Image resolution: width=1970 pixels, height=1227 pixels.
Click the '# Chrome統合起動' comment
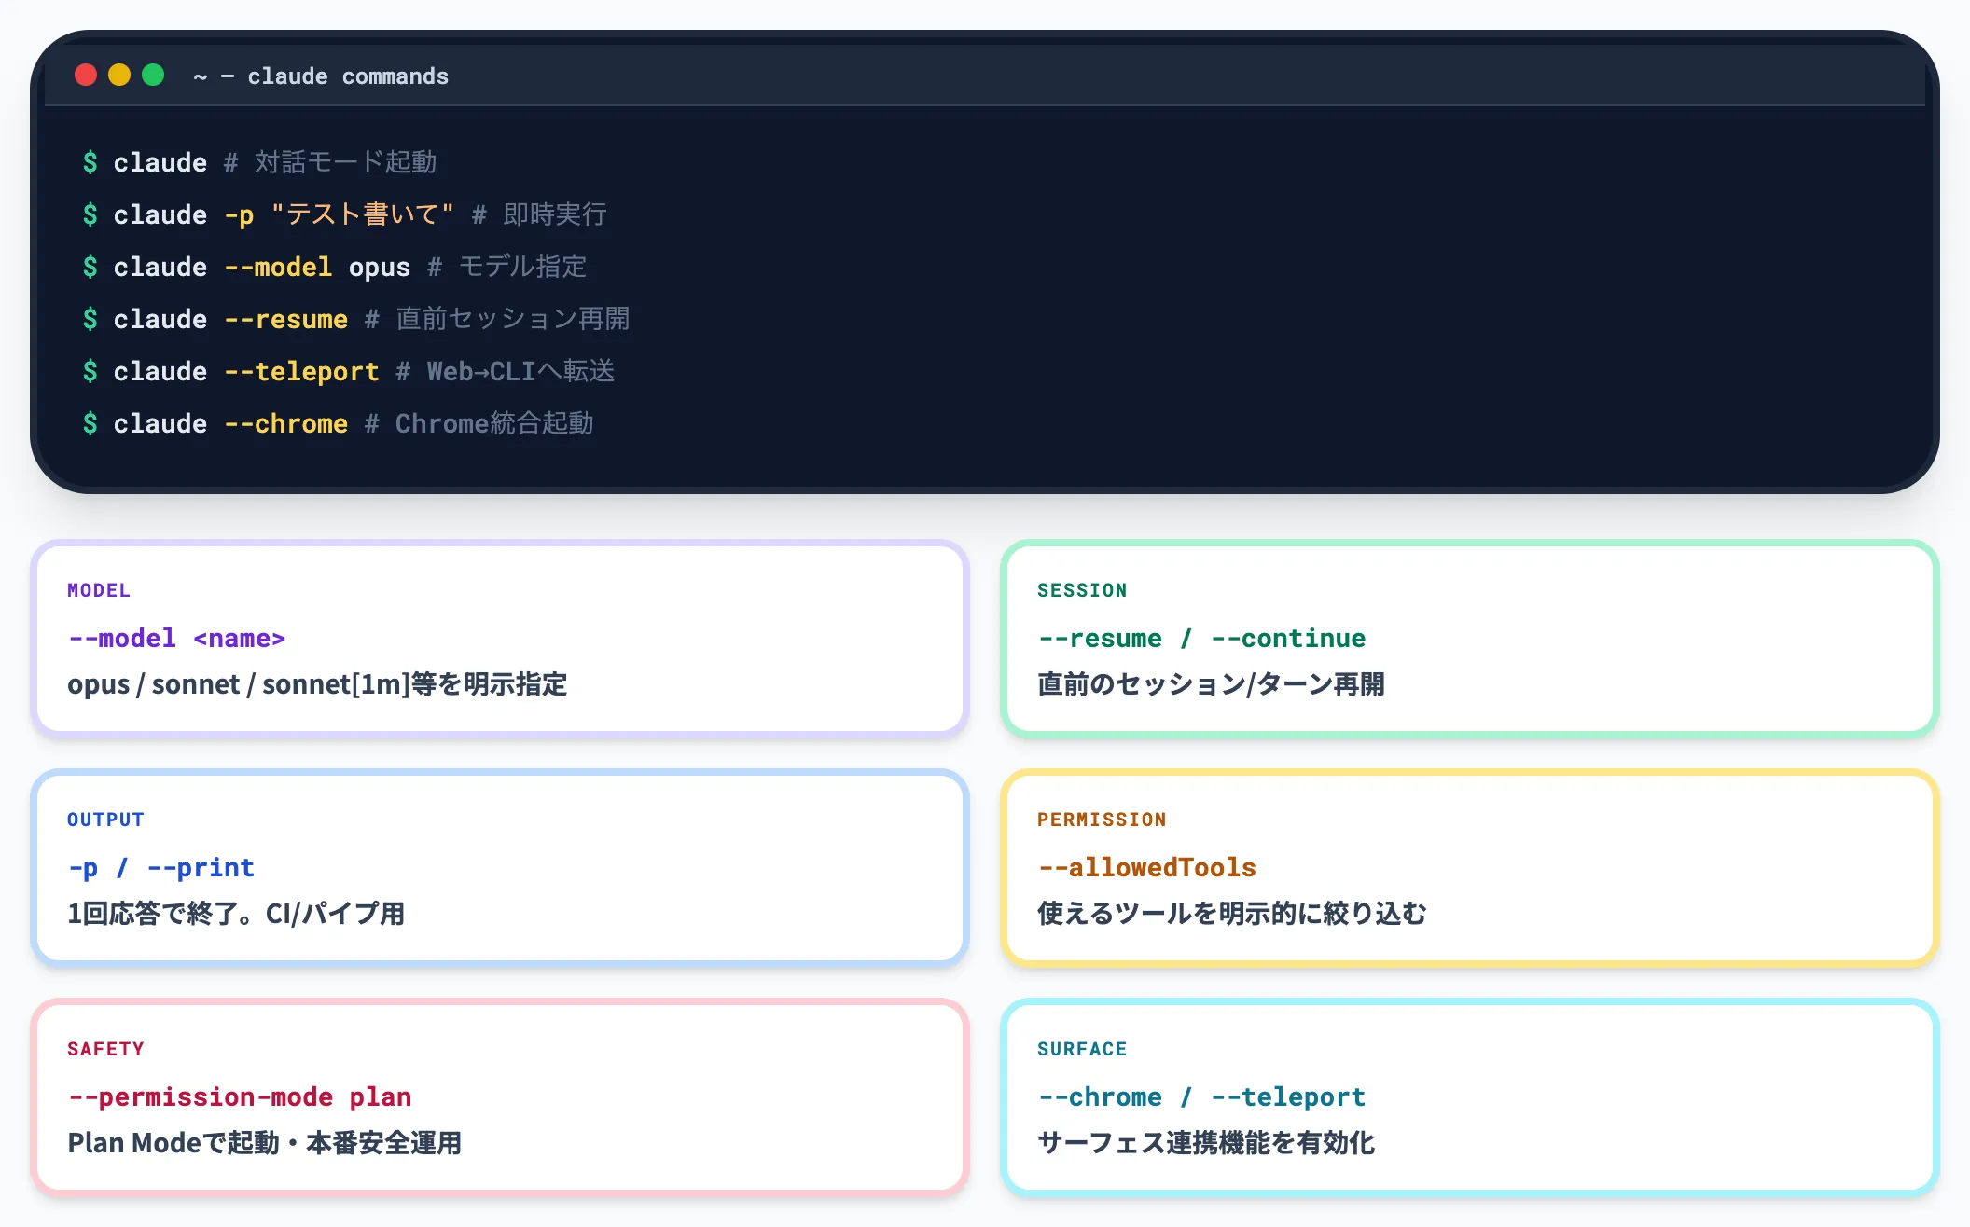coord(479,423)
